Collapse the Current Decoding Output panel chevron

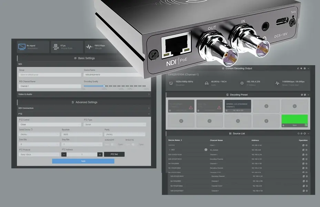(308, 68)
